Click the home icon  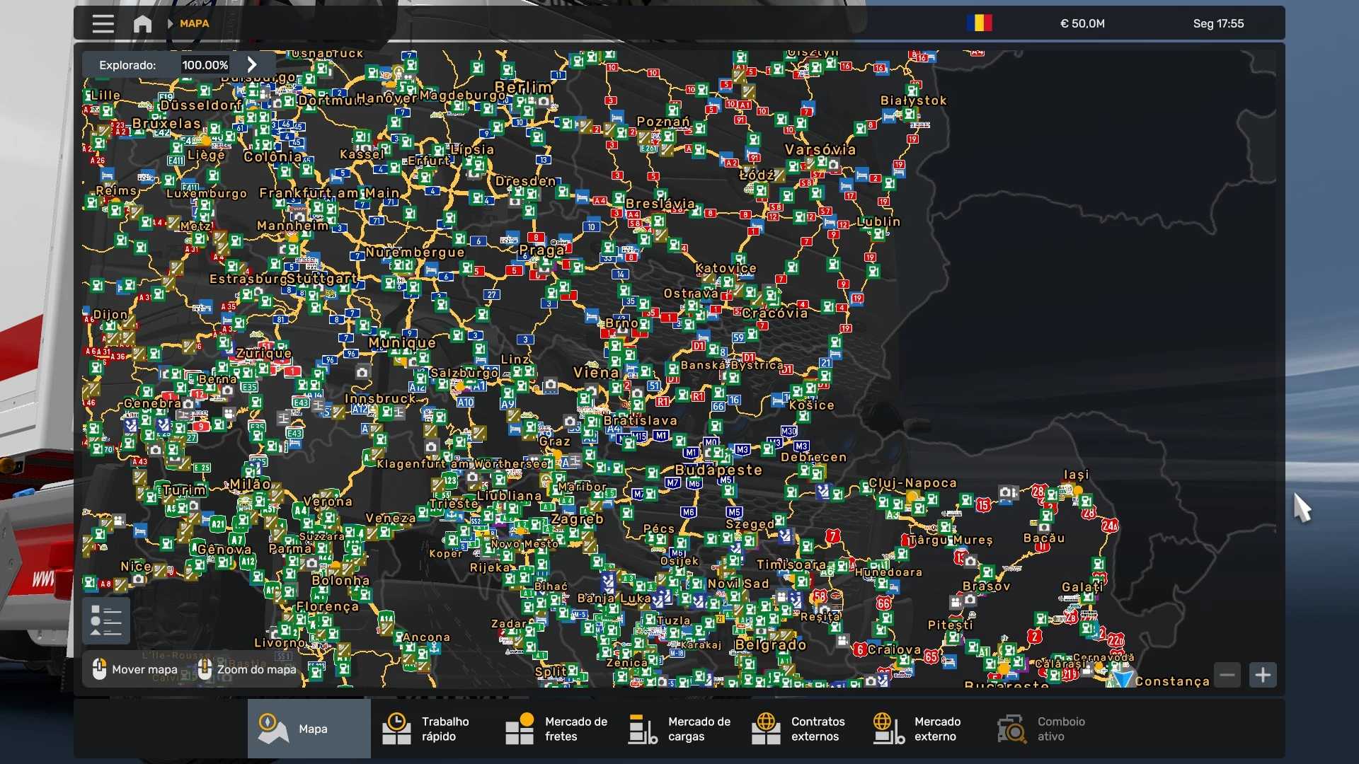(142, 23)
